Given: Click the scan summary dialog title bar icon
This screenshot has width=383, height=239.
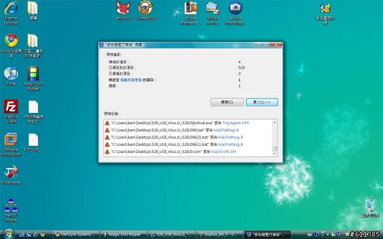Looking at the screenshot, I should (x=101, y=45).
